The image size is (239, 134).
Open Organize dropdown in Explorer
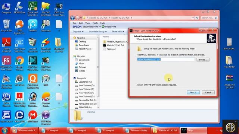[x=78, y=32]
